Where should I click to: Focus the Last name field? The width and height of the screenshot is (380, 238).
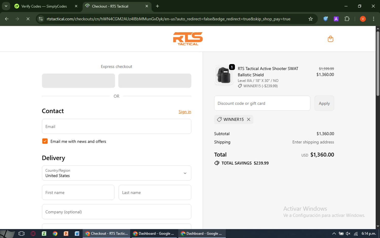click(x=155, y=192)
